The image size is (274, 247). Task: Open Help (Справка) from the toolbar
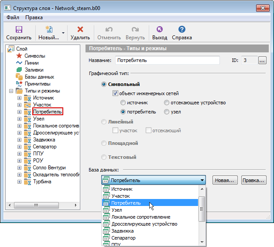182,30
